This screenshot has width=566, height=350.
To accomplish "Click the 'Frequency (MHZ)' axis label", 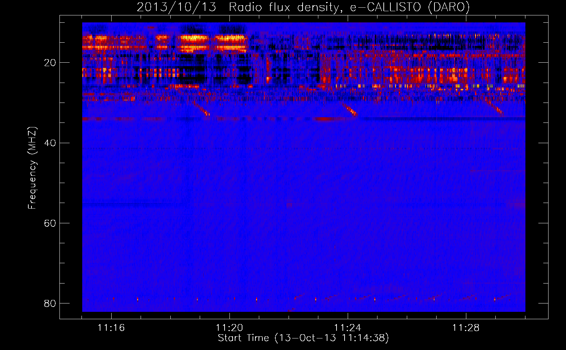I will tap(32, 168).
